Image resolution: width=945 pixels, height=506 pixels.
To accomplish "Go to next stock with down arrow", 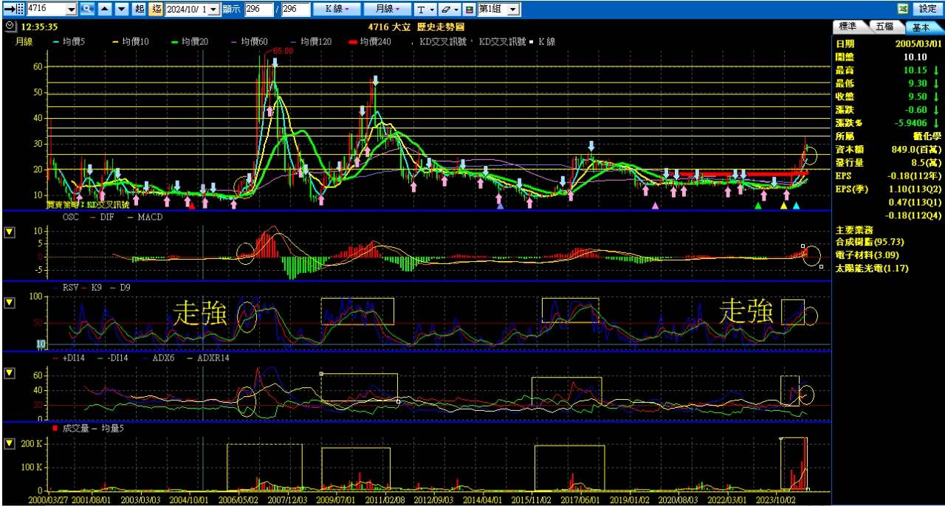I will 120,9.
